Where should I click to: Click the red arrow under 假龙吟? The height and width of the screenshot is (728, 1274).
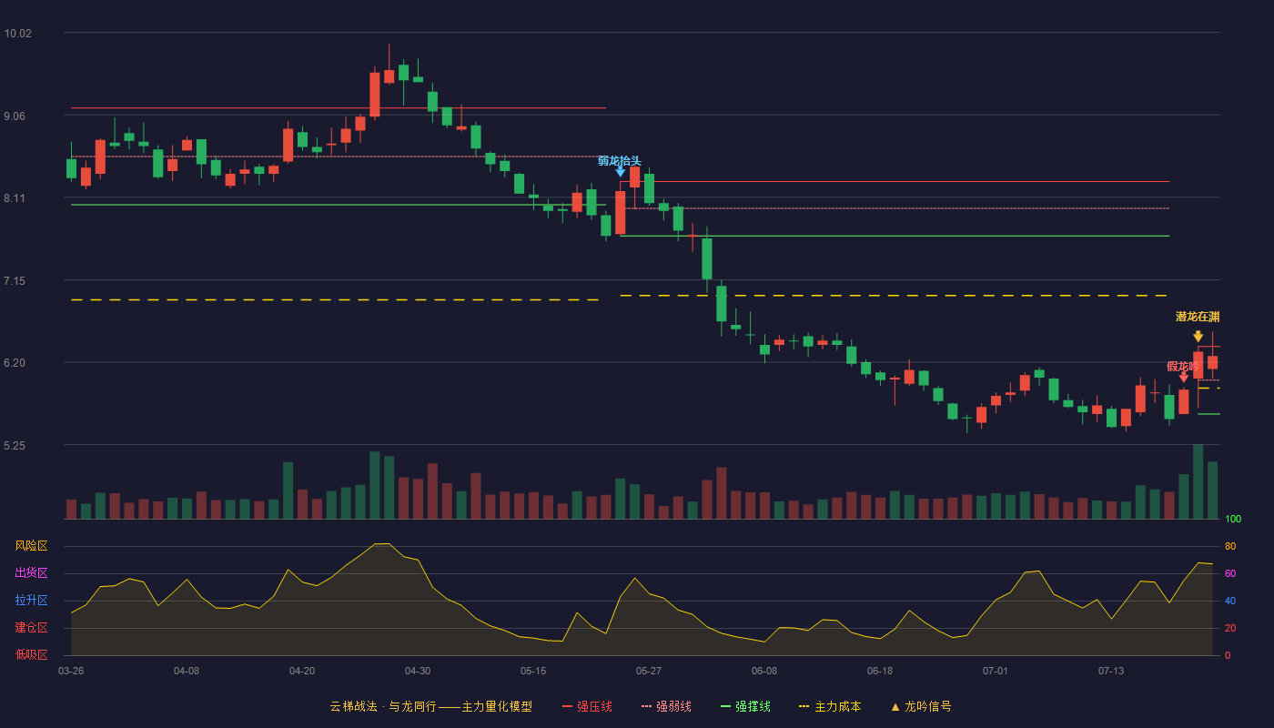tap(1183, 377)
